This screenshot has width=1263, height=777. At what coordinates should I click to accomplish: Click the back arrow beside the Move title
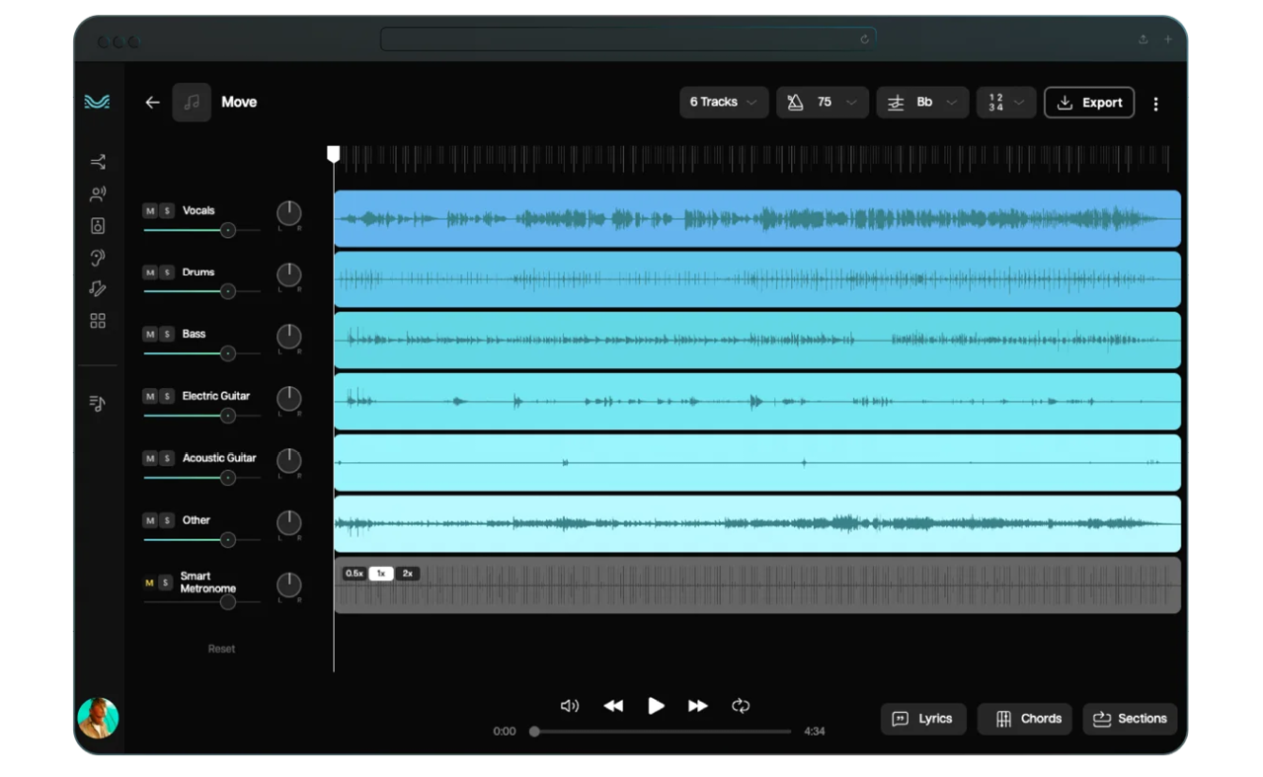point(152,103)
